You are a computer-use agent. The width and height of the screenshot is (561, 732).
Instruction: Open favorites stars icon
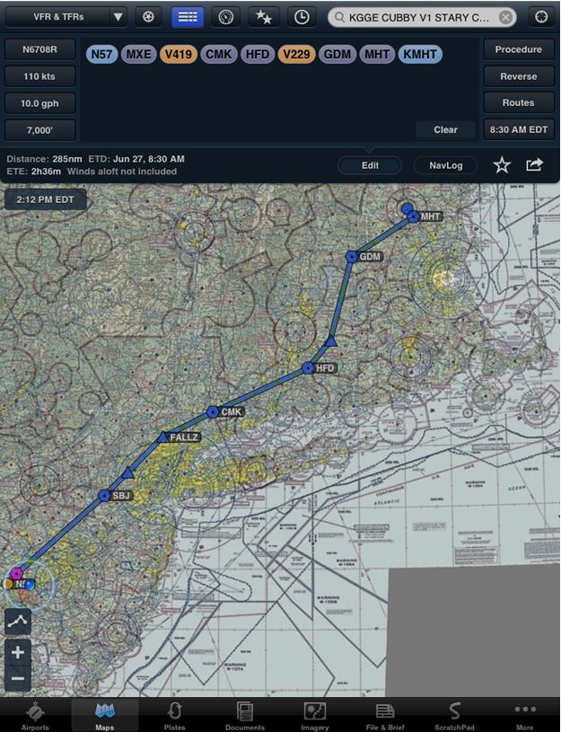pyautogui.click(x=264, y=17)
